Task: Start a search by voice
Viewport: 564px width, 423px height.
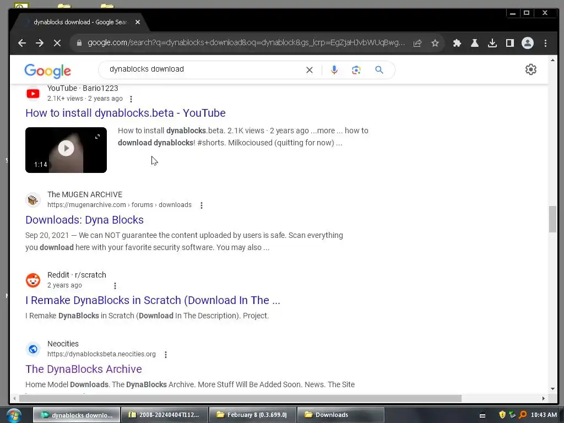Action: pyautogui.click(x=334, y=70)
